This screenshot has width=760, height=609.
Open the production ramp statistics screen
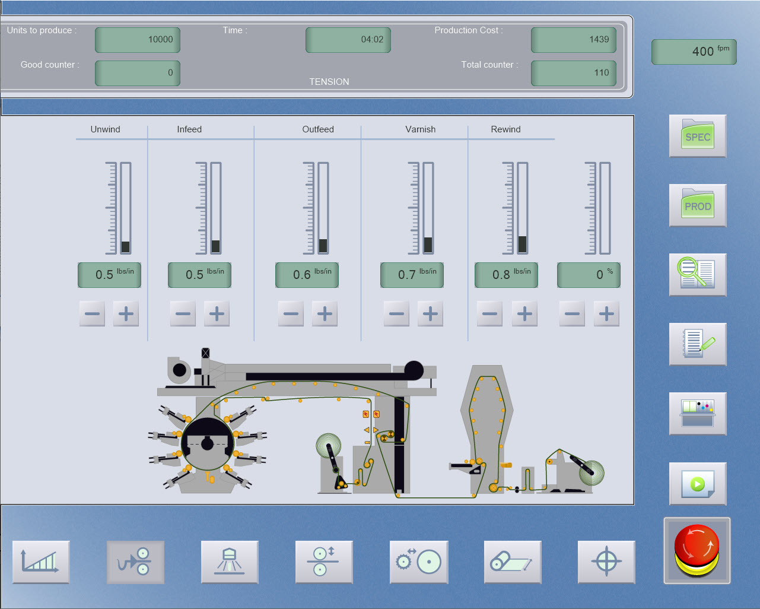pos(40,562)
